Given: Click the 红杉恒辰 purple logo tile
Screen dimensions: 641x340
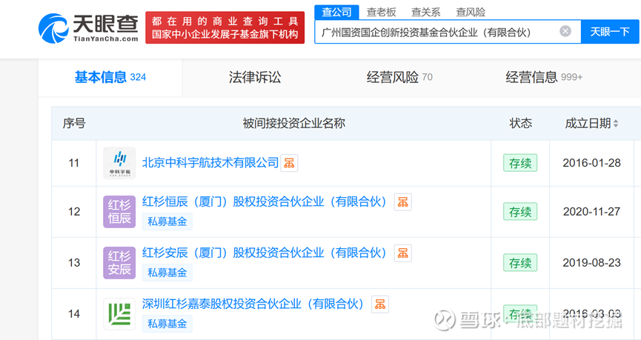Looking at the screenshot, I should coord(119,212).
